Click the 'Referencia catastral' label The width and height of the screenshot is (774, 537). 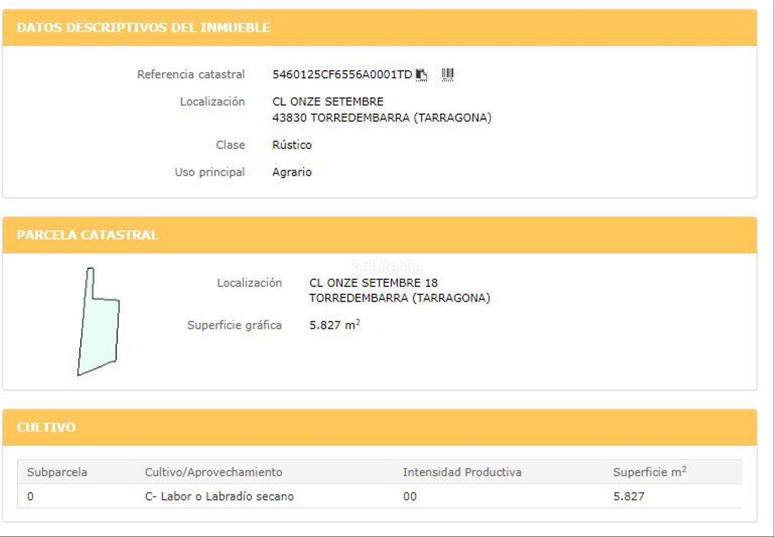pos(191,75)
